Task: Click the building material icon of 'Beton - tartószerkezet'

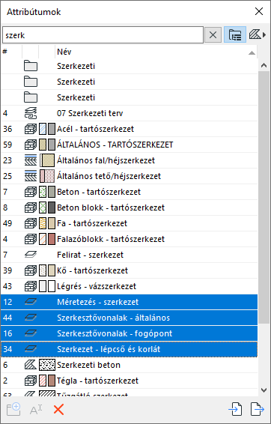Action: point(30,192)
